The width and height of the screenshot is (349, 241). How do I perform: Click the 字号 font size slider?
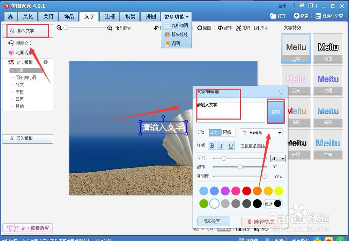point(240,158)
